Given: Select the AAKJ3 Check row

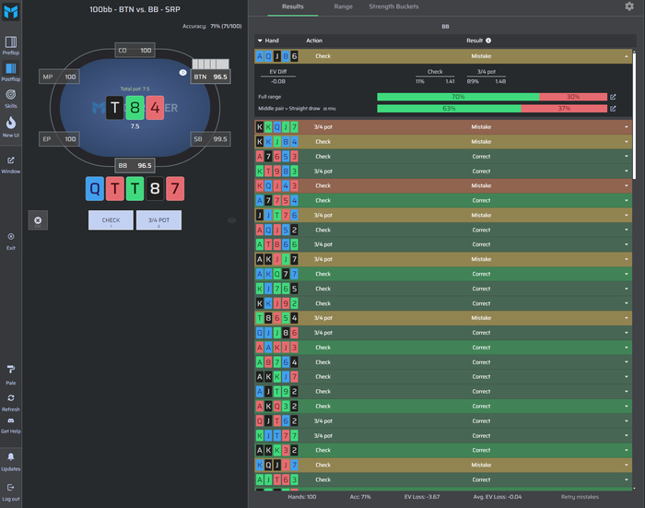Looking at the screenshot, I should (x=443, y=348).
